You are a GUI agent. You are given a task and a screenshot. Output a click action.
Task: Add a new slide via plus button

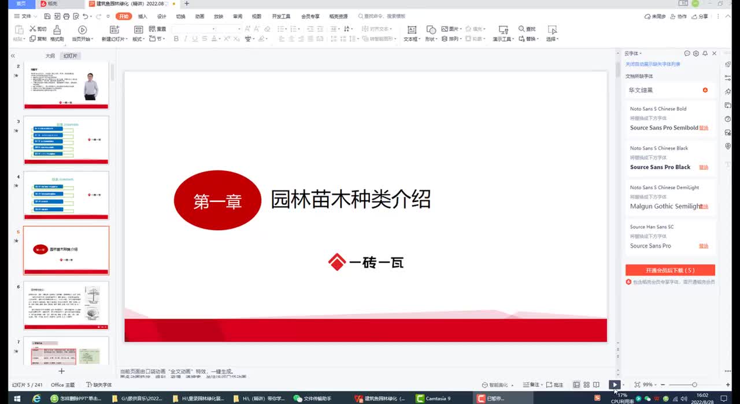coord(61,371)
